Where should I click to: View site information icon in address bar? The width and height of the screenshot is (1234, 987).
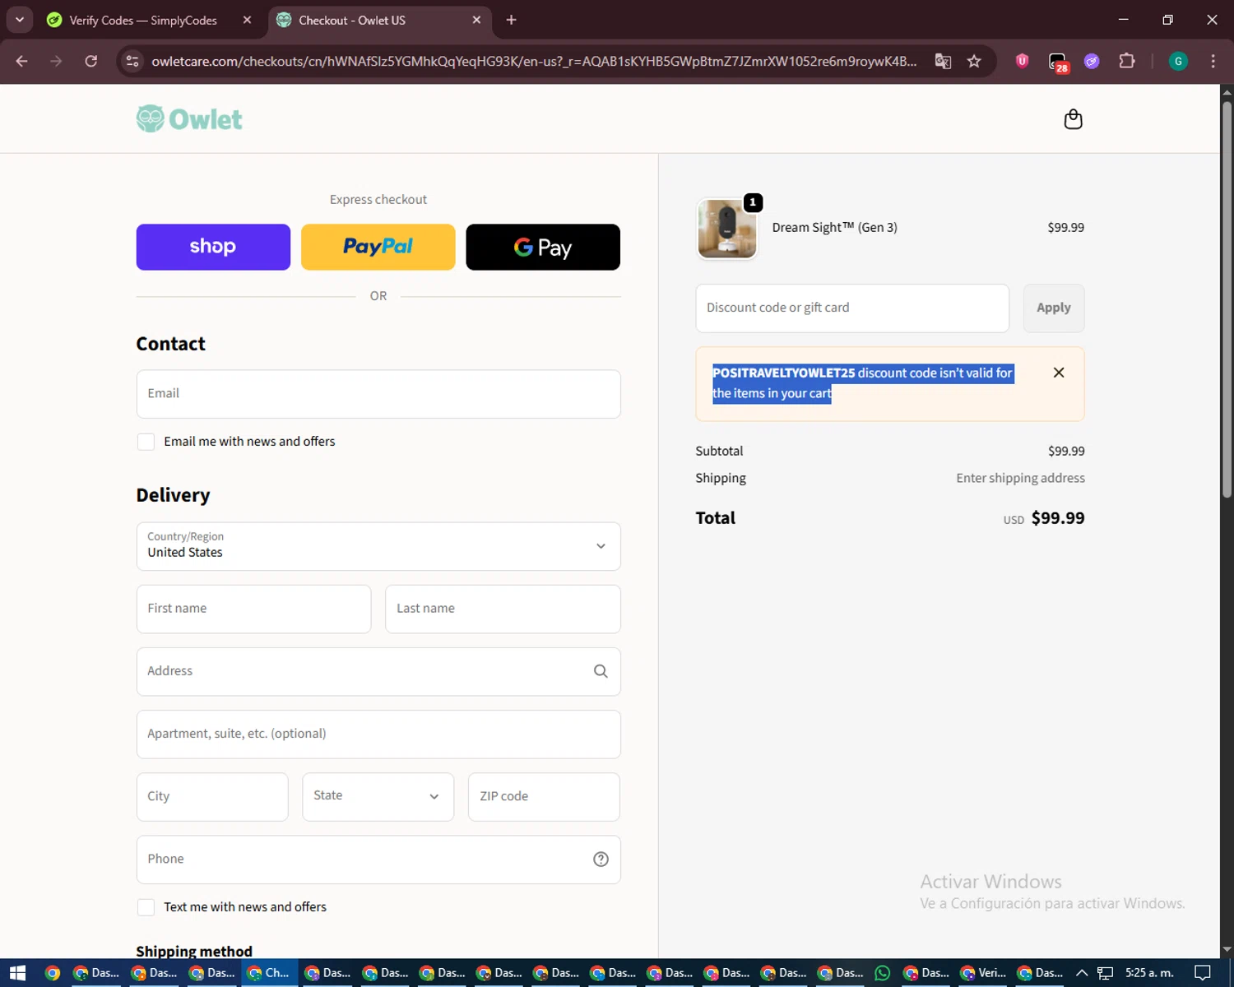(x=132, y=61)
